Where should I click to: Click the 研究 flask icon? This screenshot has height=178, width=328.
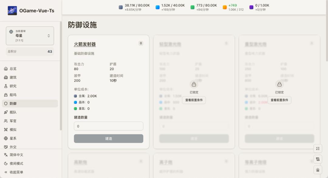(x=6, y=86)
